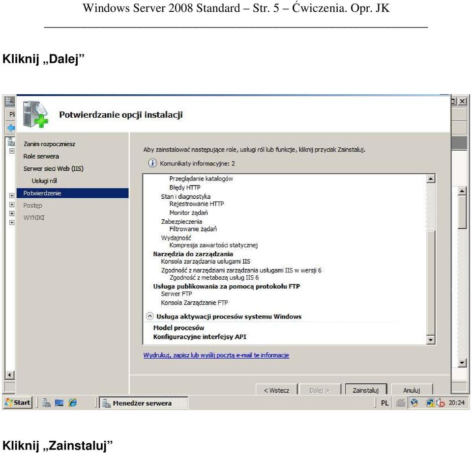Click the clock showing 20:24

tap(457, 402)
